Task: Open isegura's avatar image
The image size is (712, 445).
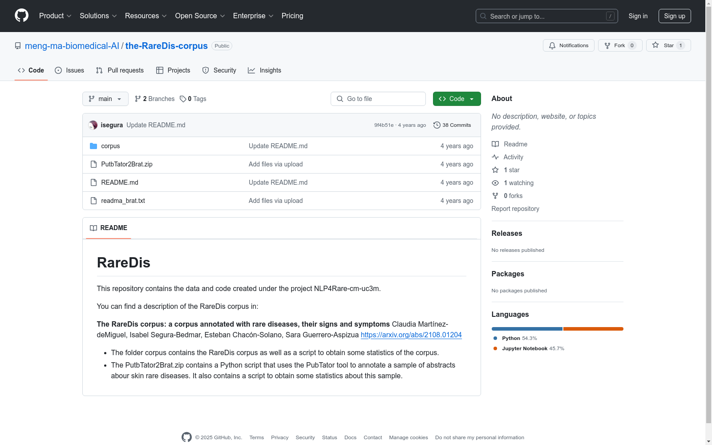Action: pos(93,125)
